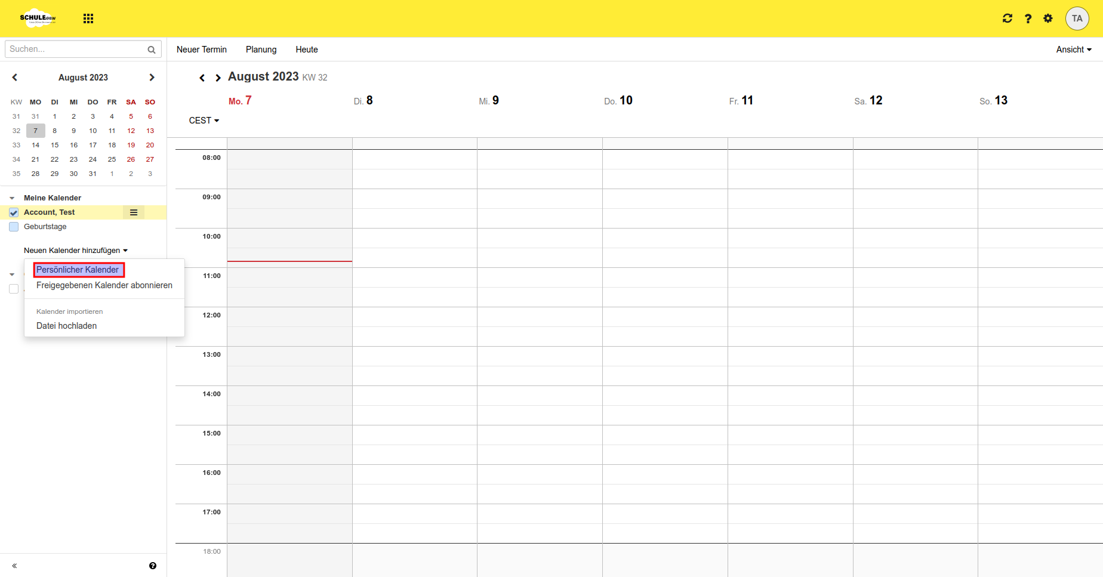Screen dimensions: 1103x577
Task: Click the help icon at the sidebar bottom
Action: click(x=153, y=565)
